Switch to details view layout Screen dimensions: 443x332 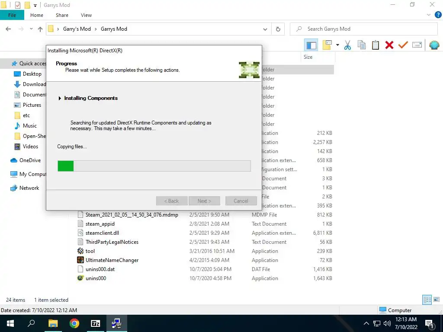click(x=427, y=300)
